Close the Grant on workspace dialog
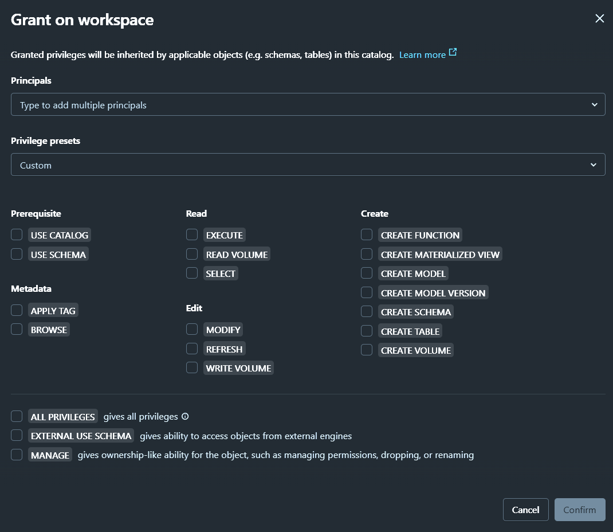The width and height of the screenshot is (613, 532). point(599,18)
